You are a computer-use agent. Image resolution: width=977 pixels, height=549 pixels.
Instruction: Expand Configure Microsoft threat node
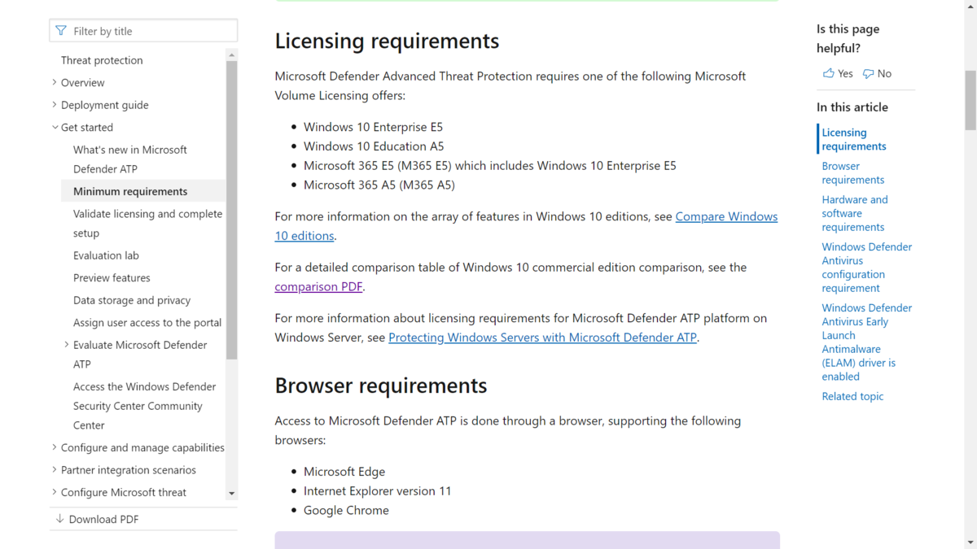55,492
